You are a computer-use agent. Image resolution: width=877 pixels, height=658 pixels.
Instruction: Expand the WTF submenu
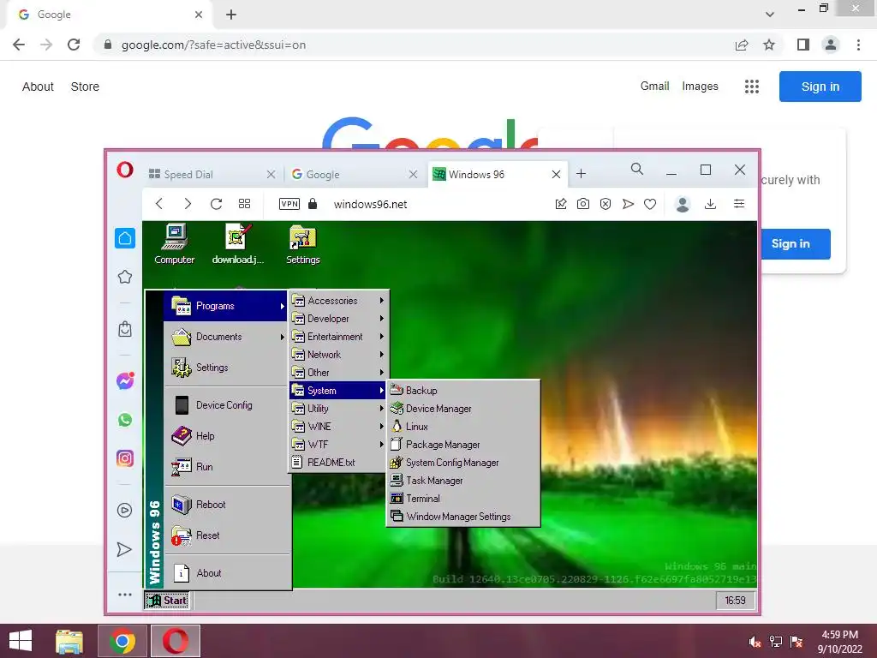338,445
